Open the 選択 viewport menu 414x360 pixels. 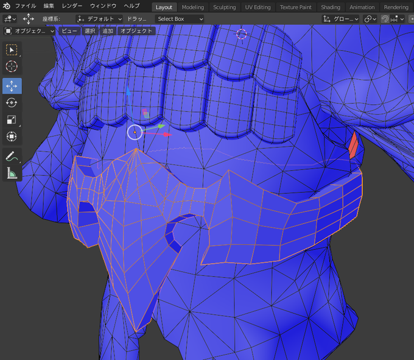[89, 31]
